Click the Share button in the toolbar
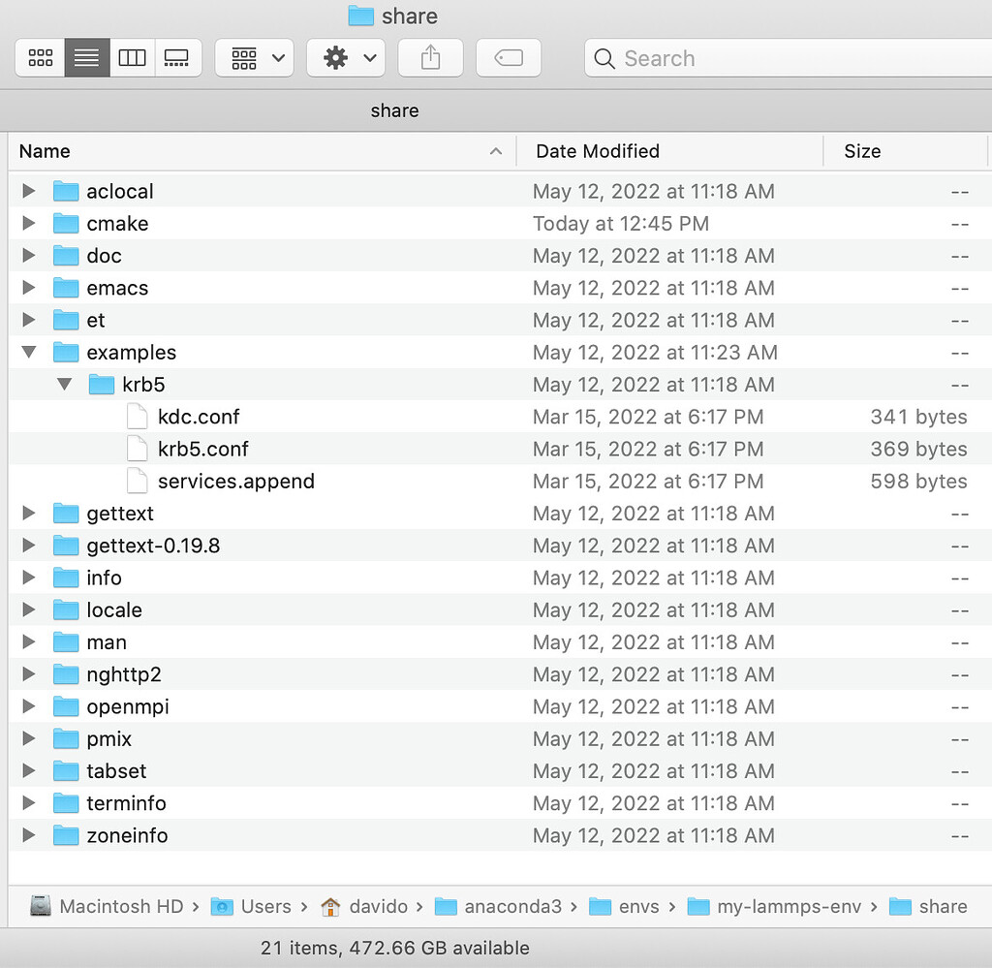Image resolution: width=992 pixels, height=968 pixels. point(430,57)
